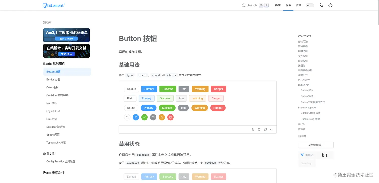
Task: Open the Search box
Action: tap(255, 5)
